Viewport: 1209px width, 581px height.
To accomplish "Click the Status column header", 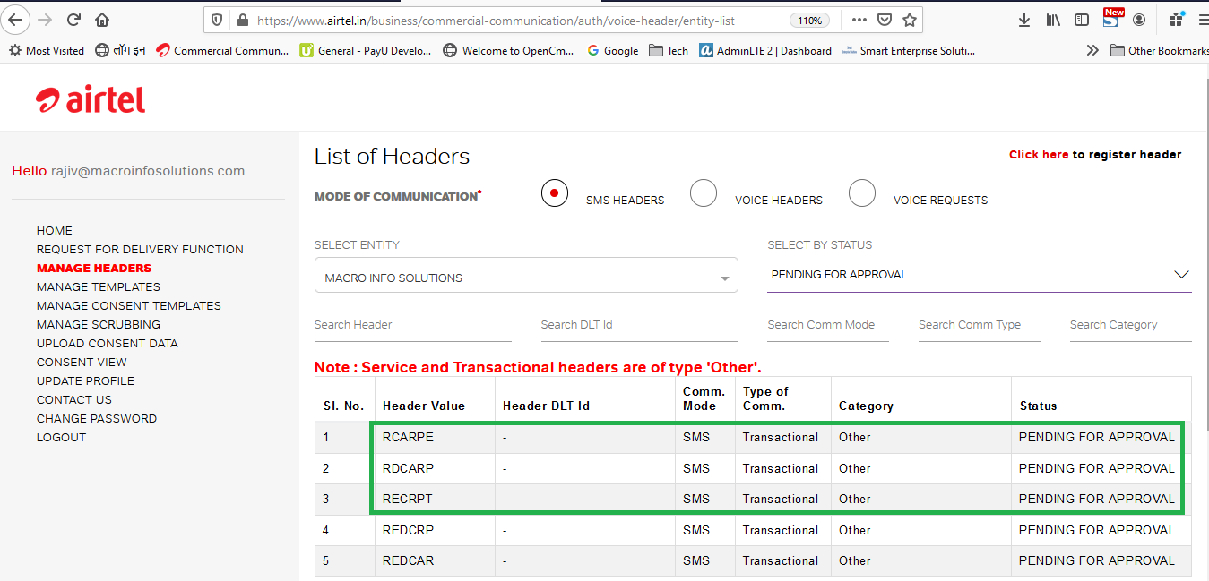I will click(x=1038, y=406).
